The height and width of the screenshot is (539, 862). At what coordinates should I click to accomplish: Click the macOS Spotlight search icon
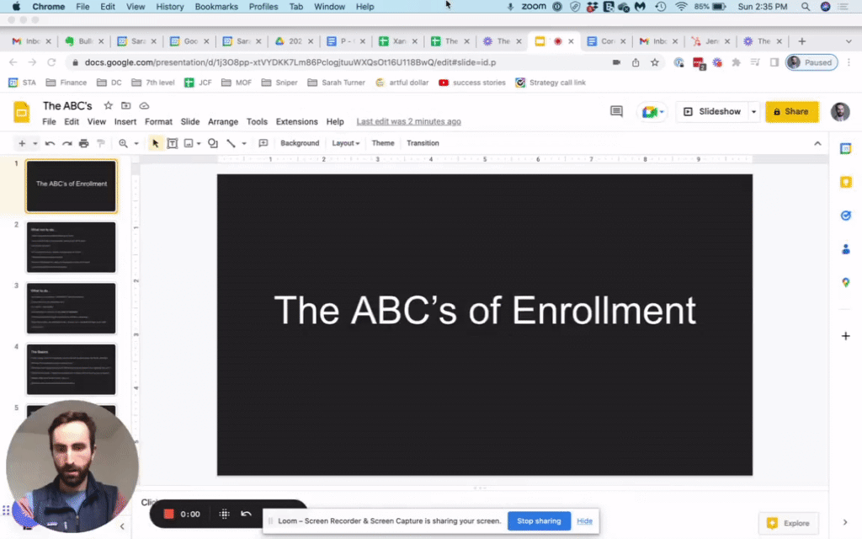(806, 7)
